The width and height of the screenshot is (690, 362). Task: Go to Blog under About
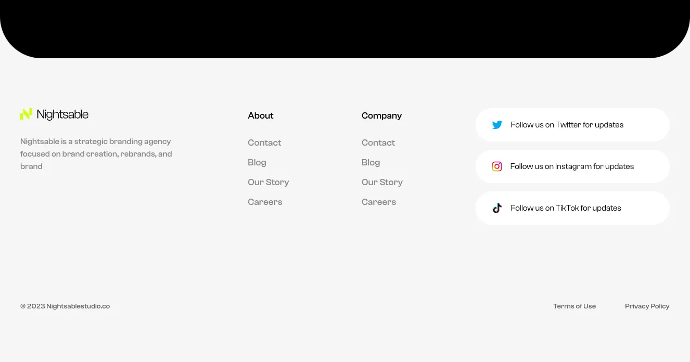tap(257, 162)
